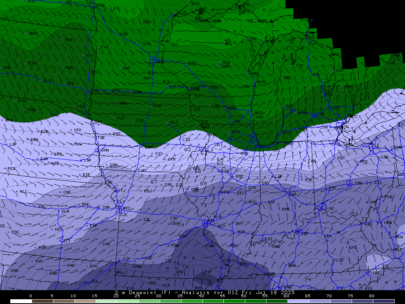Click the TOP station label
The width and height of the screenshot is (405, 304).
click(x=106, y=208)
